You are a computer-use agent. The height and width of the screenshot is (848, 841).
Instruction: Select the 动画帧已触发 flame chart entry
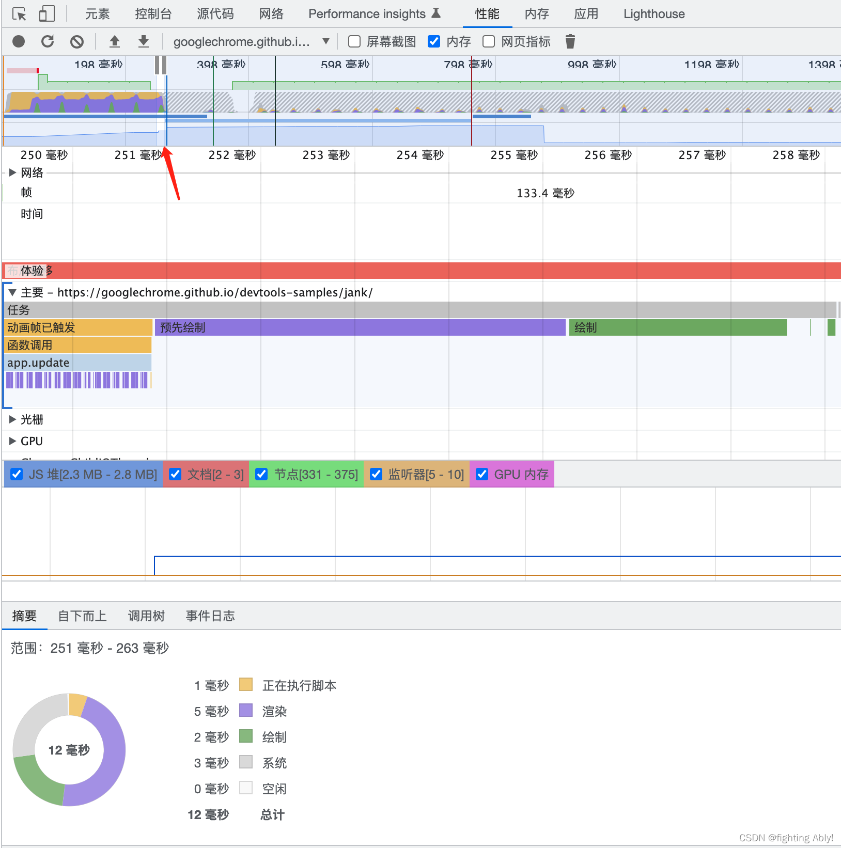[x=79, y=327]
